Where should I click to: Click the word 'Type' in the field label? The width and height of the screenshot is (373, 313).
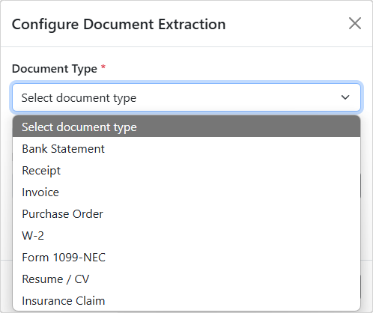(85, 69)
